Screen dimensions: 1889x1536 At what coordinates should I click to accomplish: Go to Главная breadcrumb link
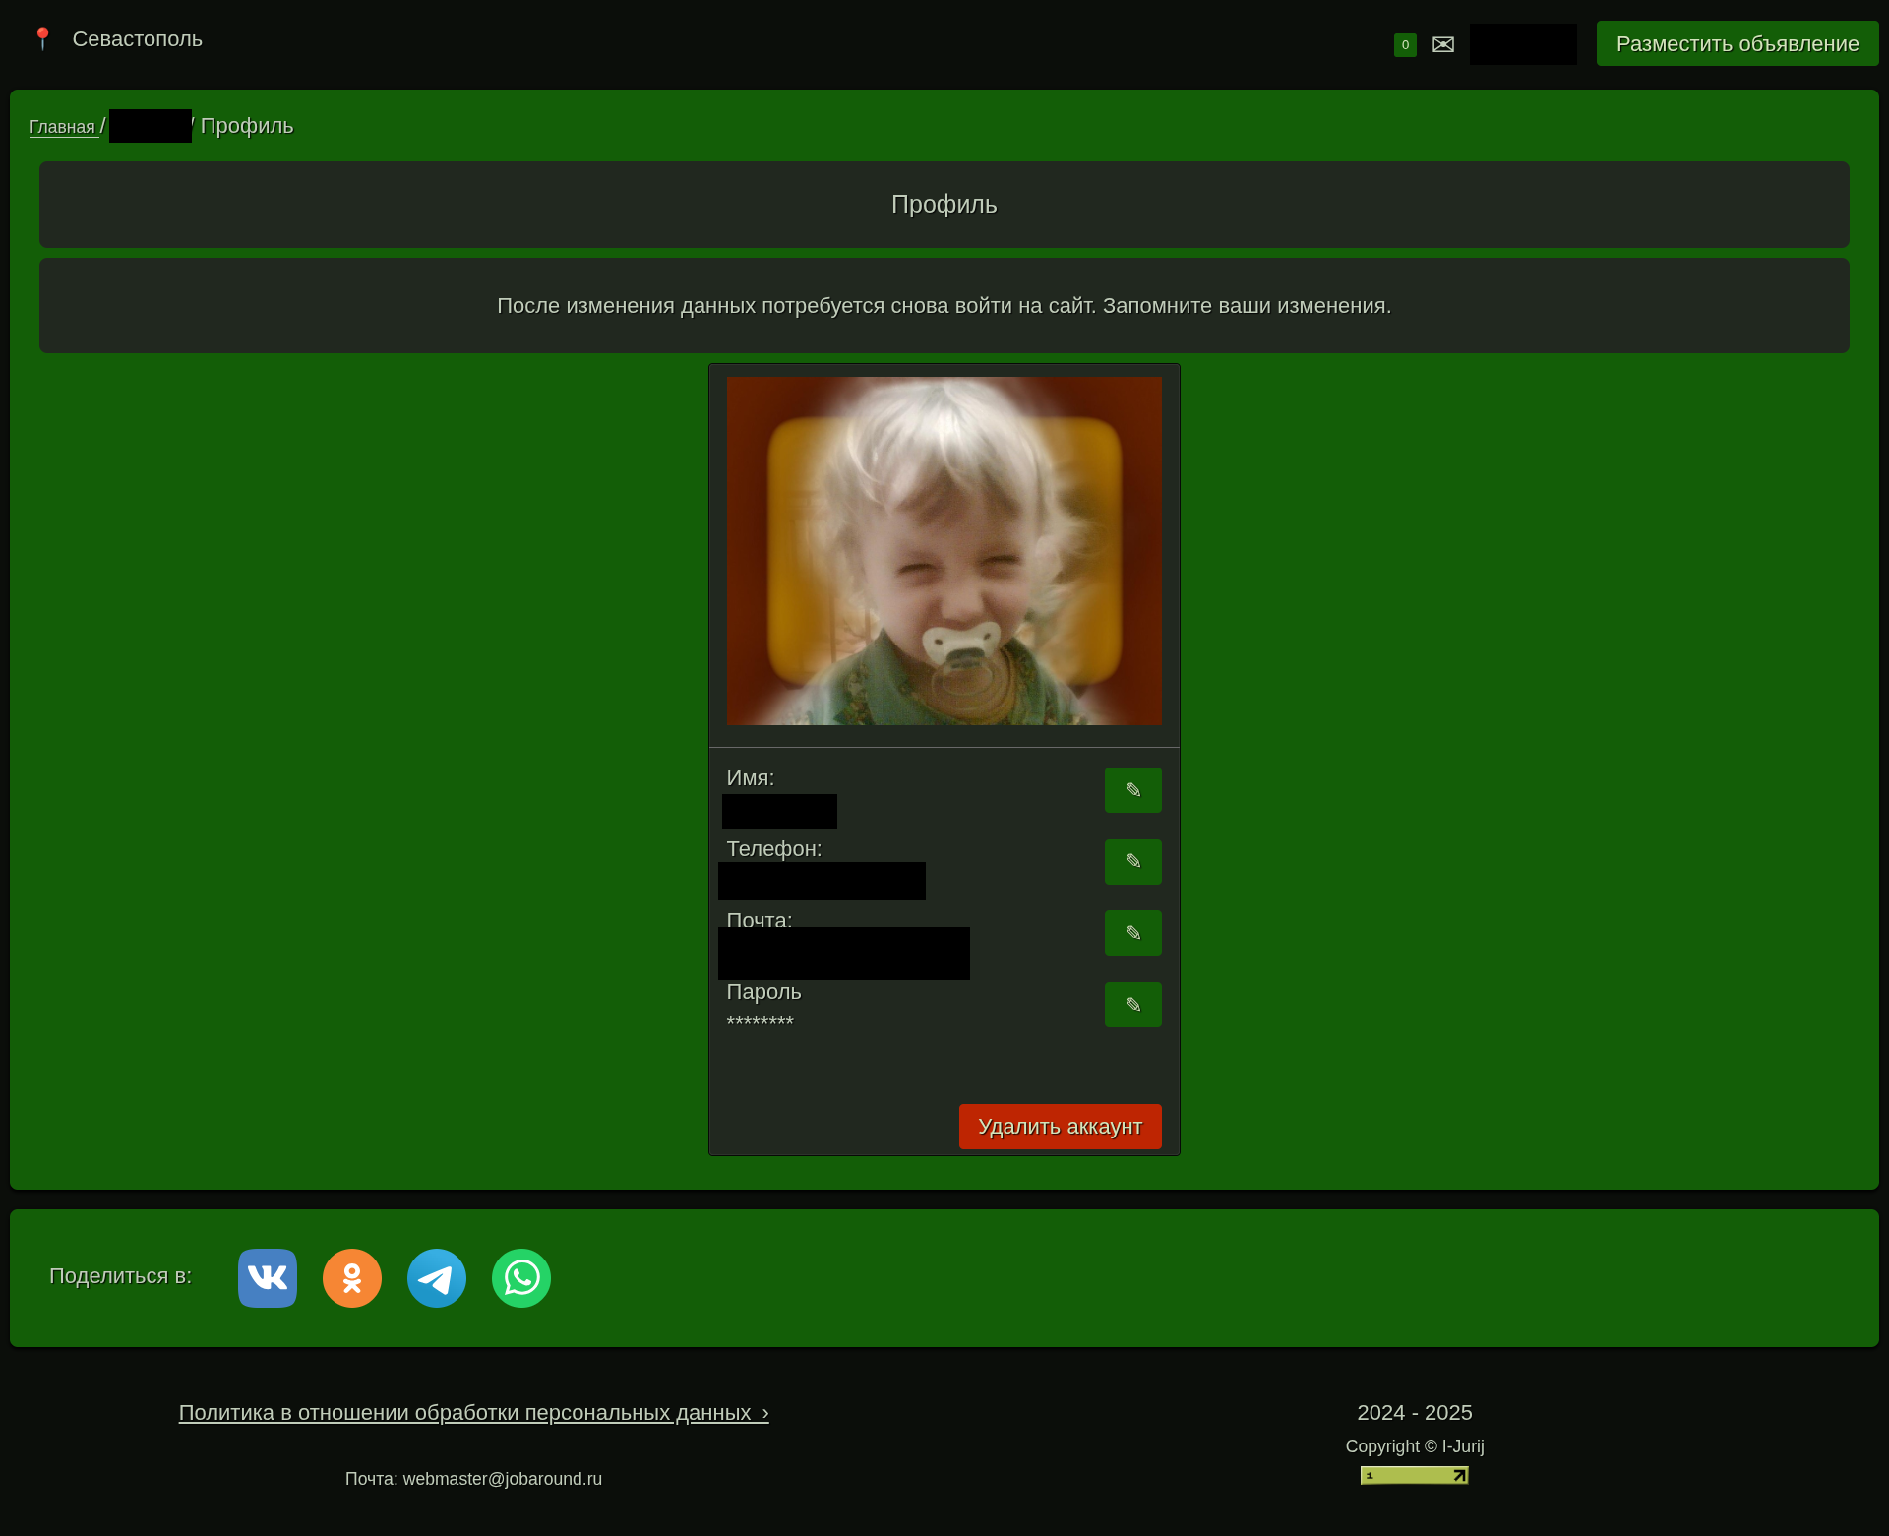point(62,127)
